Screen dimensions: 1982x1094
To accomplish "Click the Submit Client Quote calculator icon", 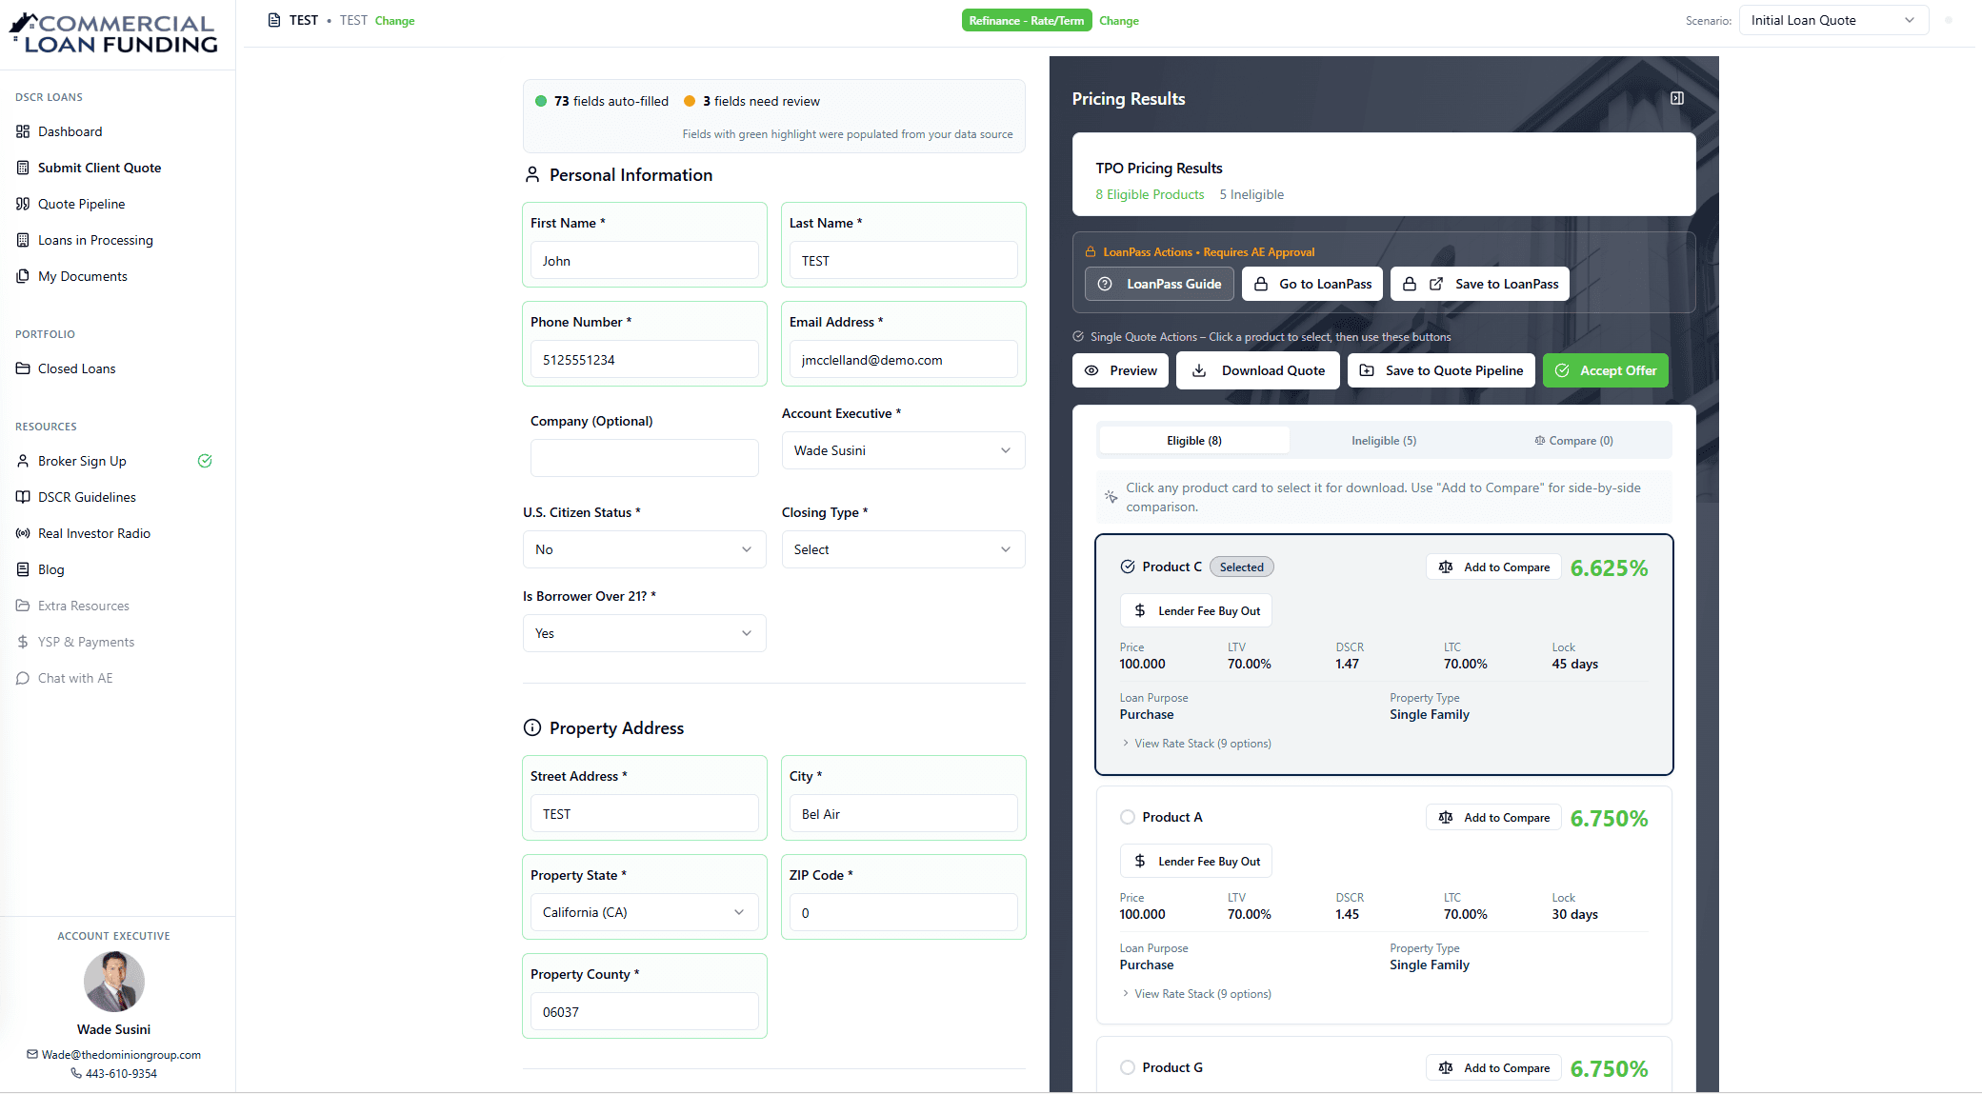I will point(23,168).
